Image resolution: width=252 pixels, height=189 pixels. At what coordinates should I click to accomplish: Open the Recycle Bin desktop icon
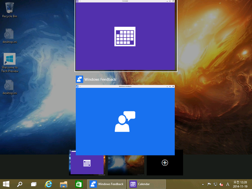coord(9,10)
